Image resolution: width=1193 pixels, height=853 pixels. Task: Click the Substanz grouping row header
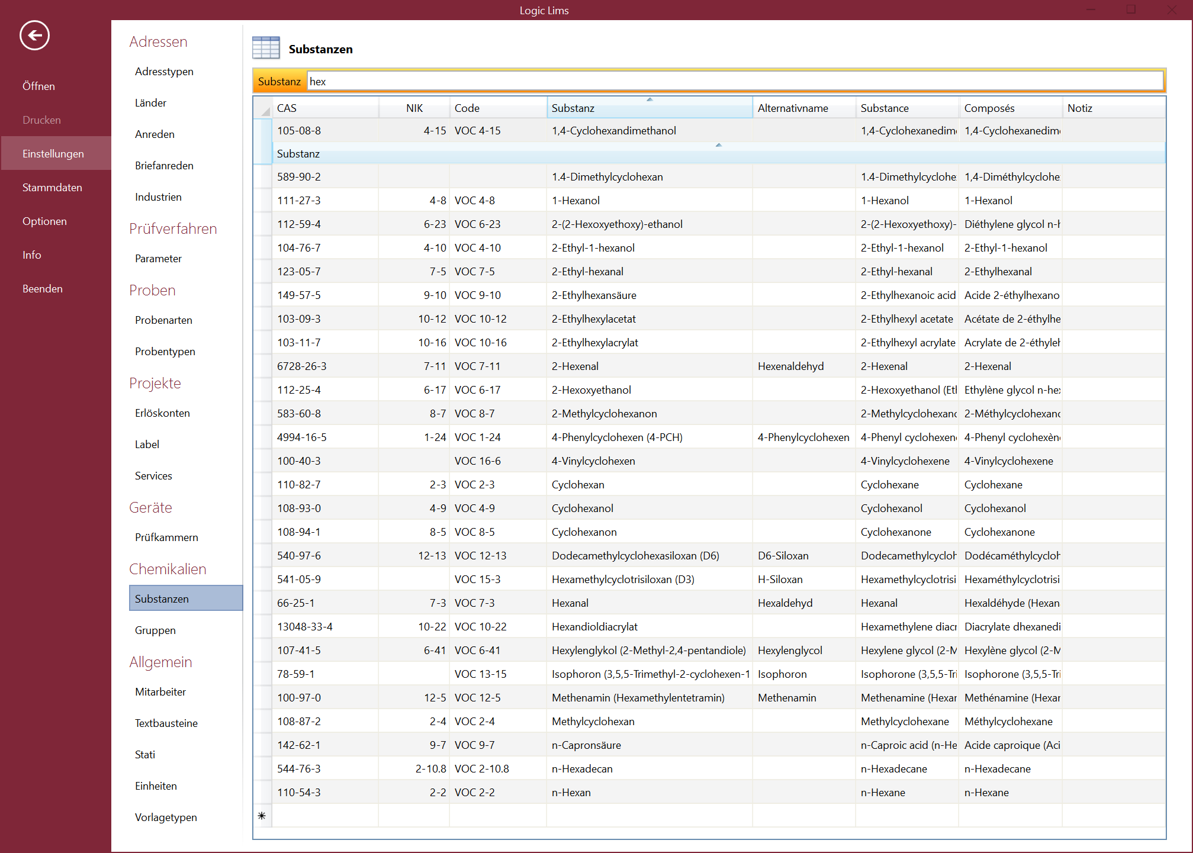click(718, 153)
